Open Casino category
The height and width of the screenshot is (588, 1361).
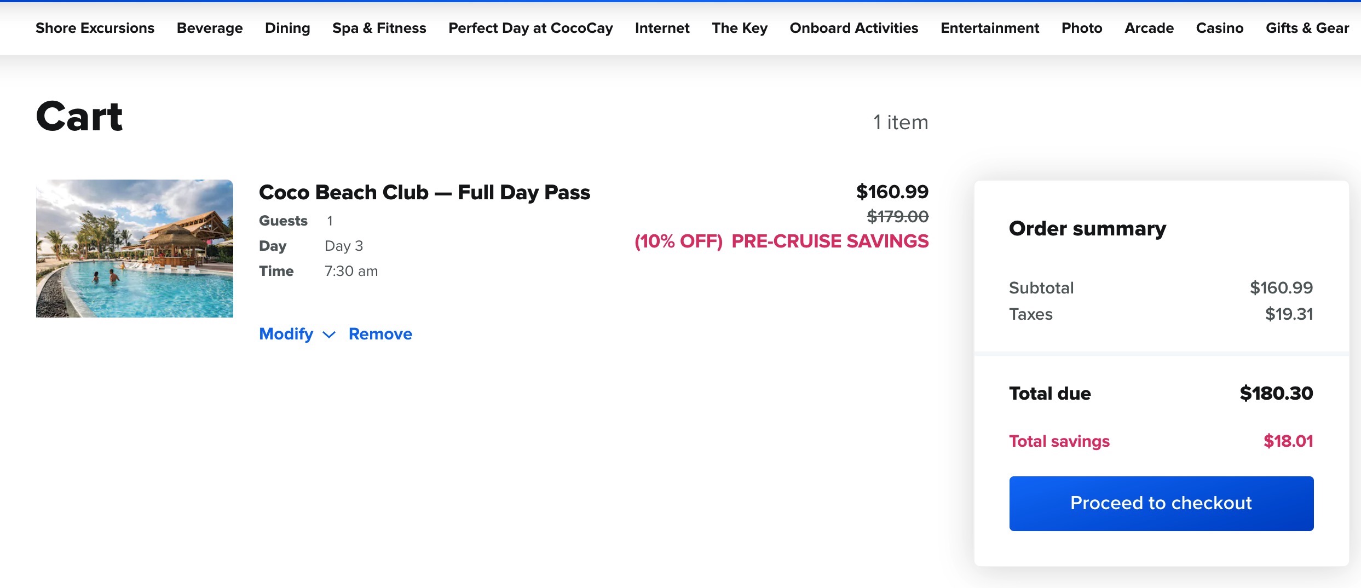coord(1220,28)
